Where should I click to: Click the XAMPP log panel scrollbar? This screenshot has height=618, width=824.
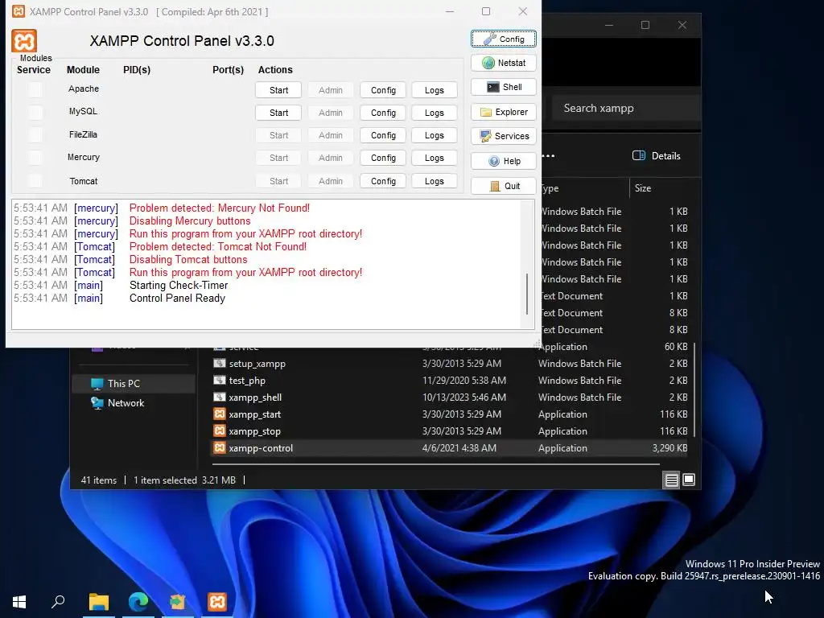(527, 293)
